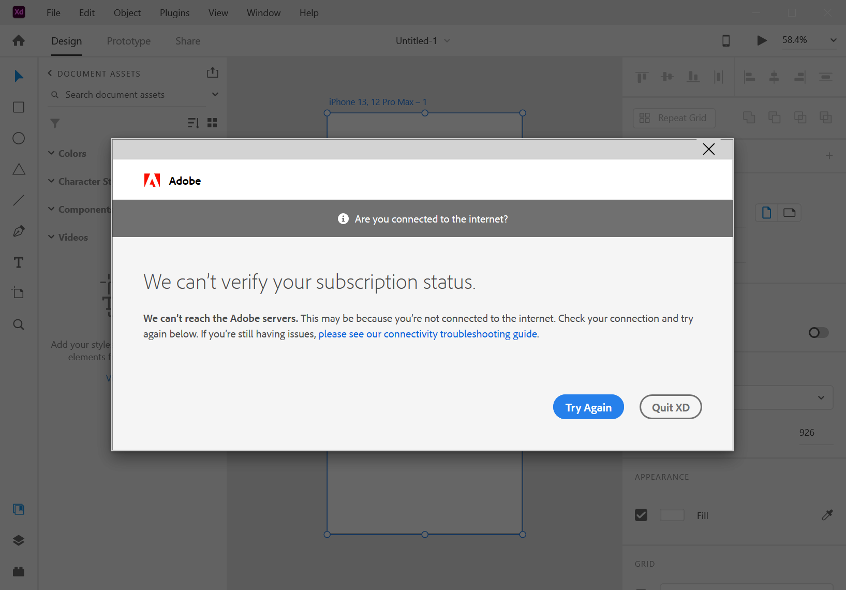
Task: Select the Ellipse tool
Action: [18, 138]
